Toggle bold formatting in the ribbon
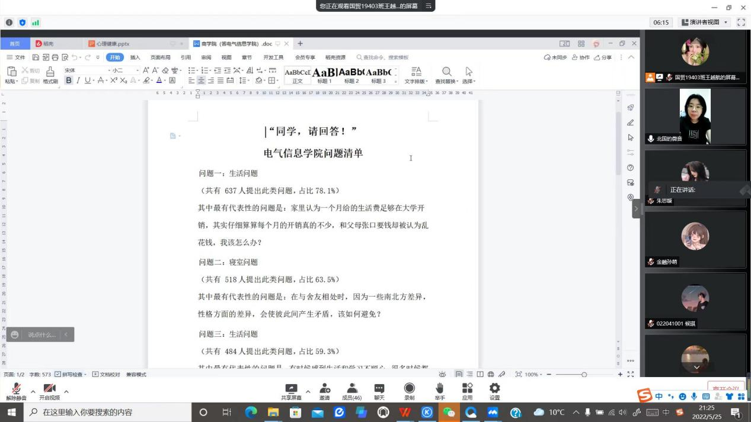Screen dimensions: 751x422 pos(69,80)
